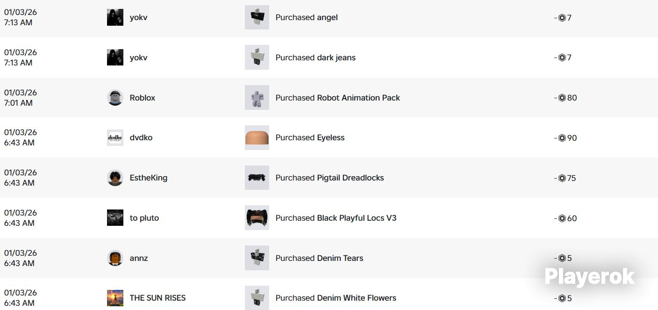
Task: Select the Eyeless head item image
Action: (257, 137)
